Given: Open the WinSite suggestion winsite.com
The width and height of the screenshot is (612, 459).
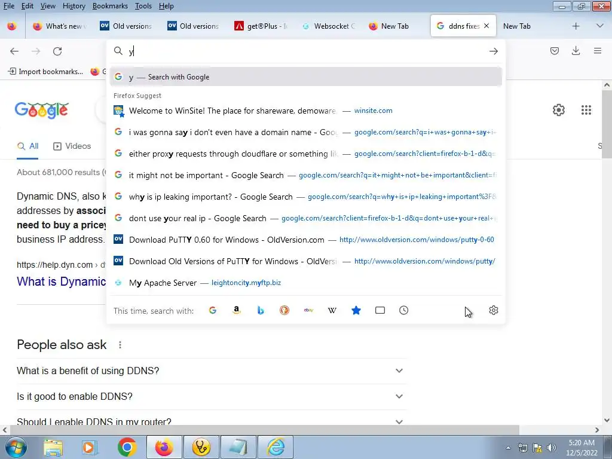Looking at the screenshot, I should [305, 111].
